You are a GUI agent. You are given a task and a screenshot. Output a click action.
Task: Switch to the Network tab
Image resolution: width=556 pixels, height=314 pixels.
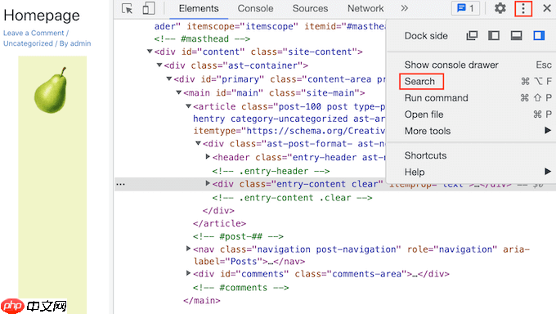pos(365,8)
